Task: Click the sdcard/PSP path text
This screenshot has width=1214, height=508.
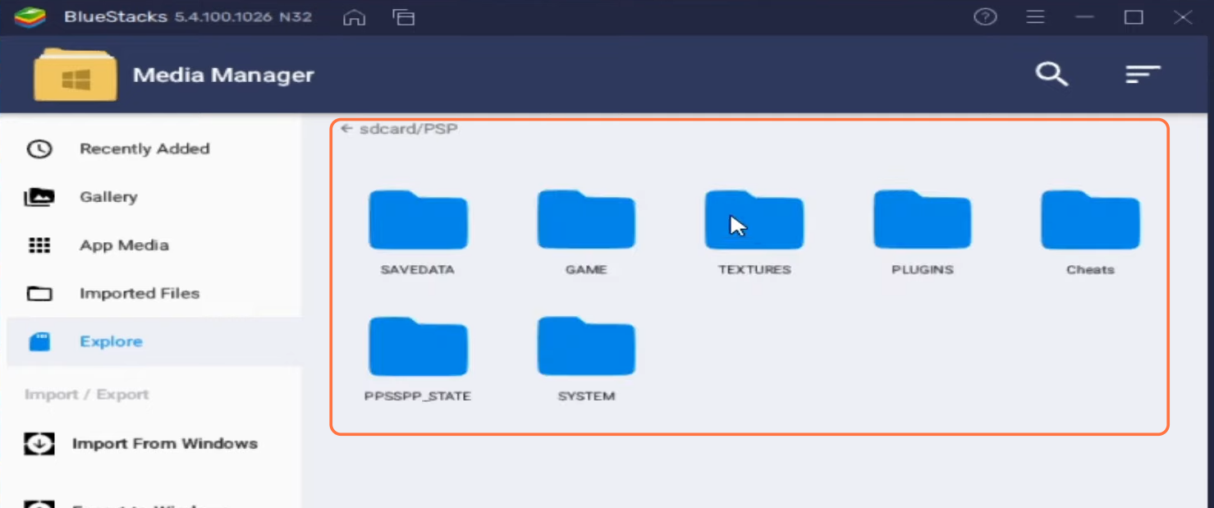Action: pos(409,129)
